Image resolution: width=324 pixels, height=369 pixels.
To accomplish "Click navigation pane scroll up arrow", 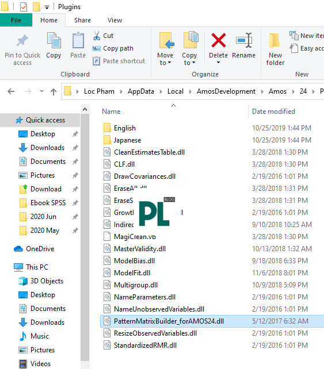I will tap(85, 109).
